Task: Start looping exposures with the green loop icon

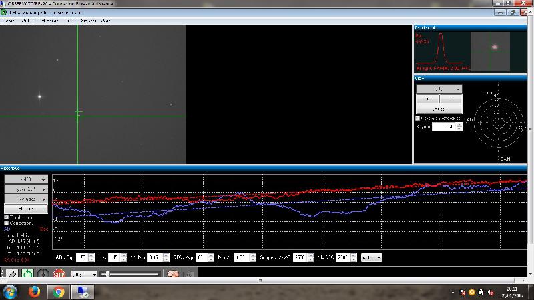Action: [27, 273]
